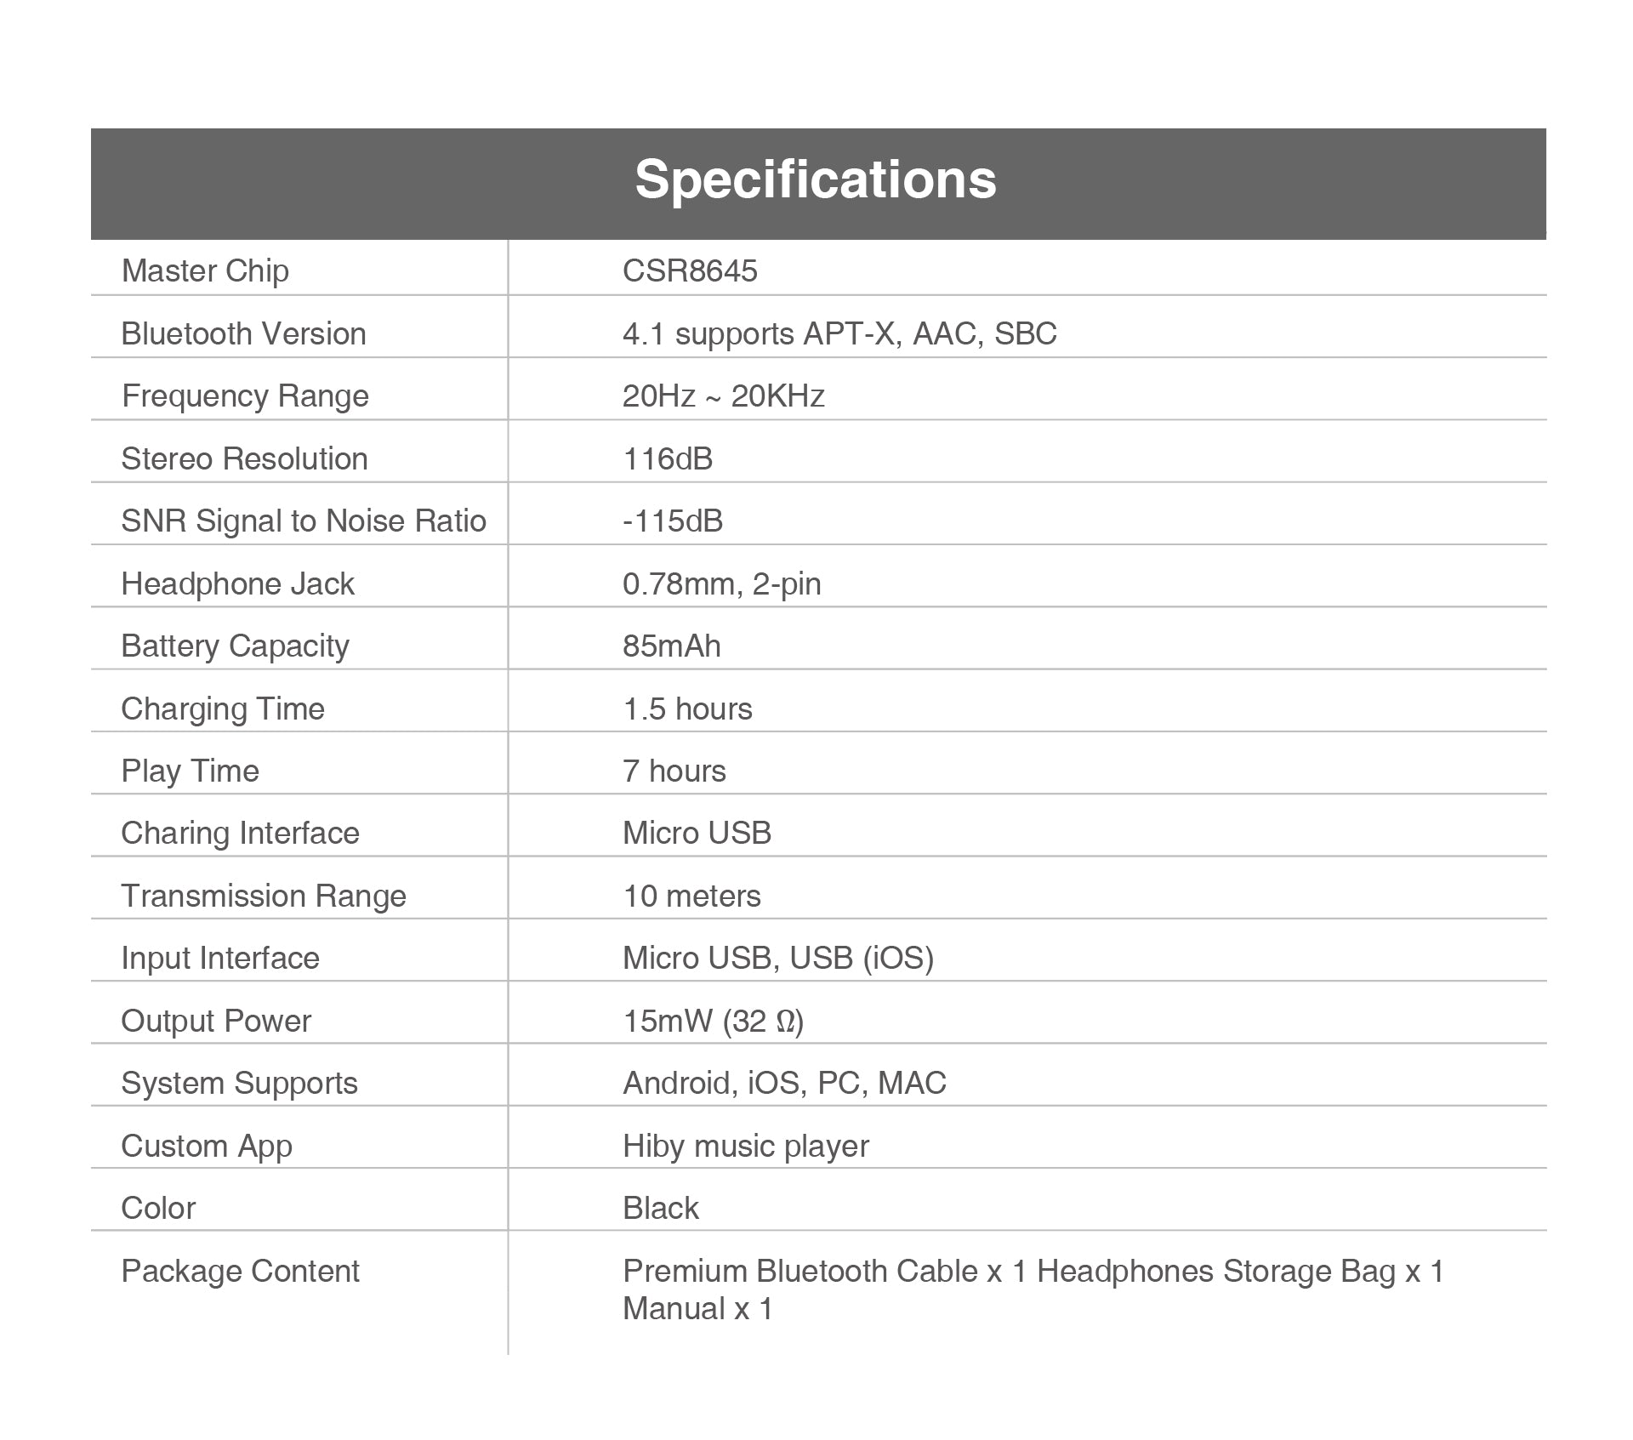Select the 10 meters transmission value
1633x1440 pixels.
tap(691, 896)
